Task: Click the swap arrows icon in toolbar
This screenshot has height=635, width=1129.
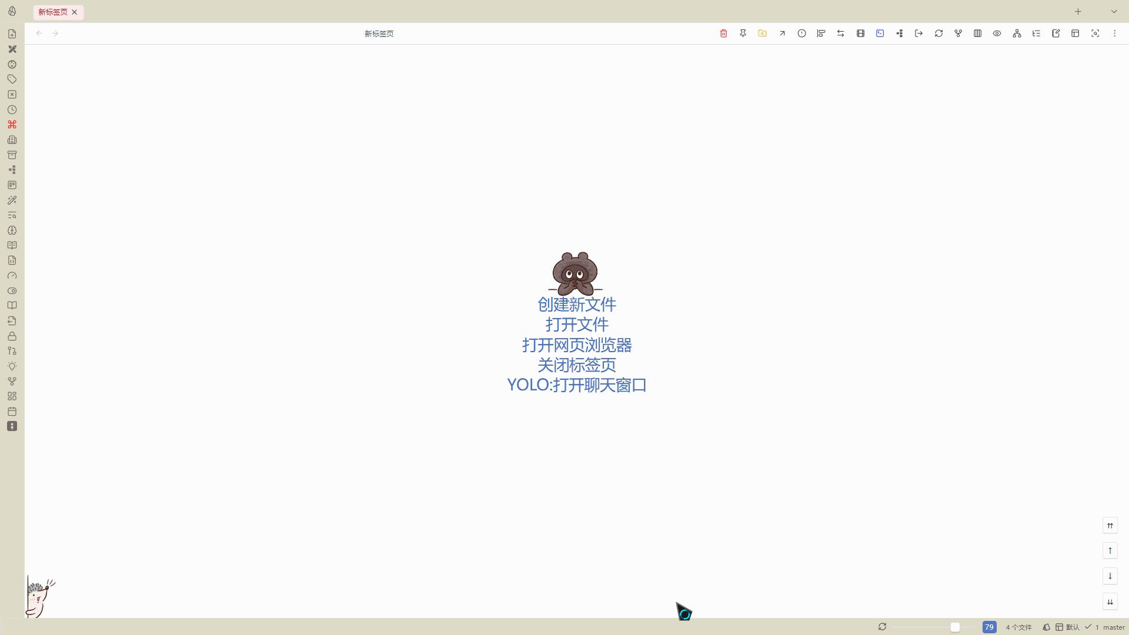Action: tap(841, 34)
